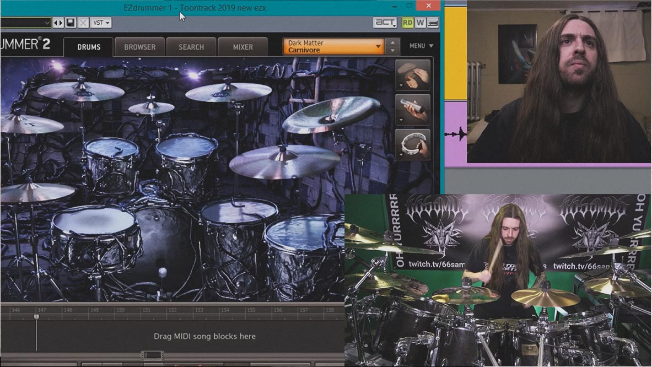Screen dimensions: 652x367
Task: Click the pink DAW track clip
Action: tap(456, 134)
